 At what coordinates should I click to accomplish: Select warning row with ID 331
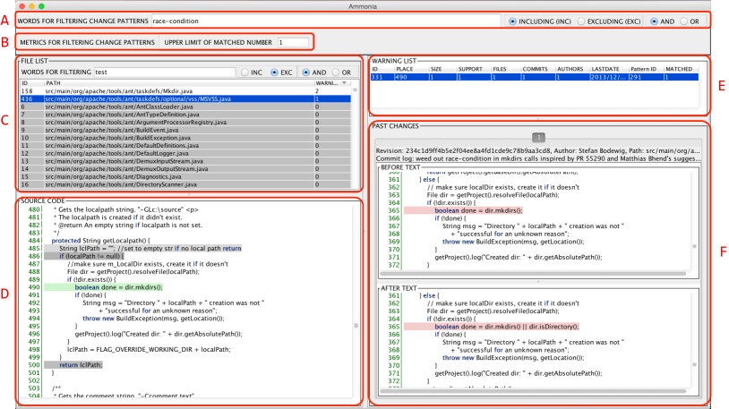[537, 78]
